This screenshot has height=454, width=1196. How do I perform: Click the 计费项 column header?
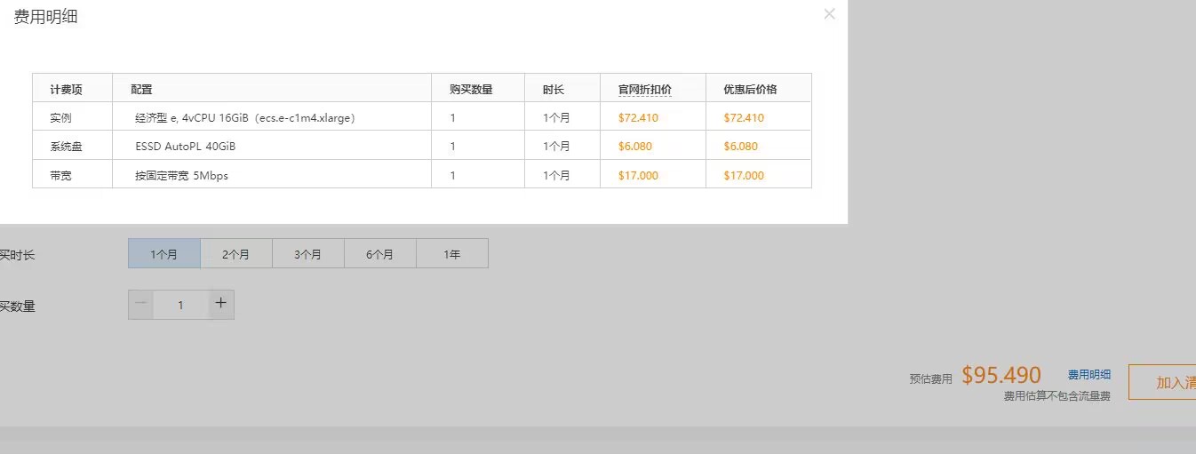66,90
